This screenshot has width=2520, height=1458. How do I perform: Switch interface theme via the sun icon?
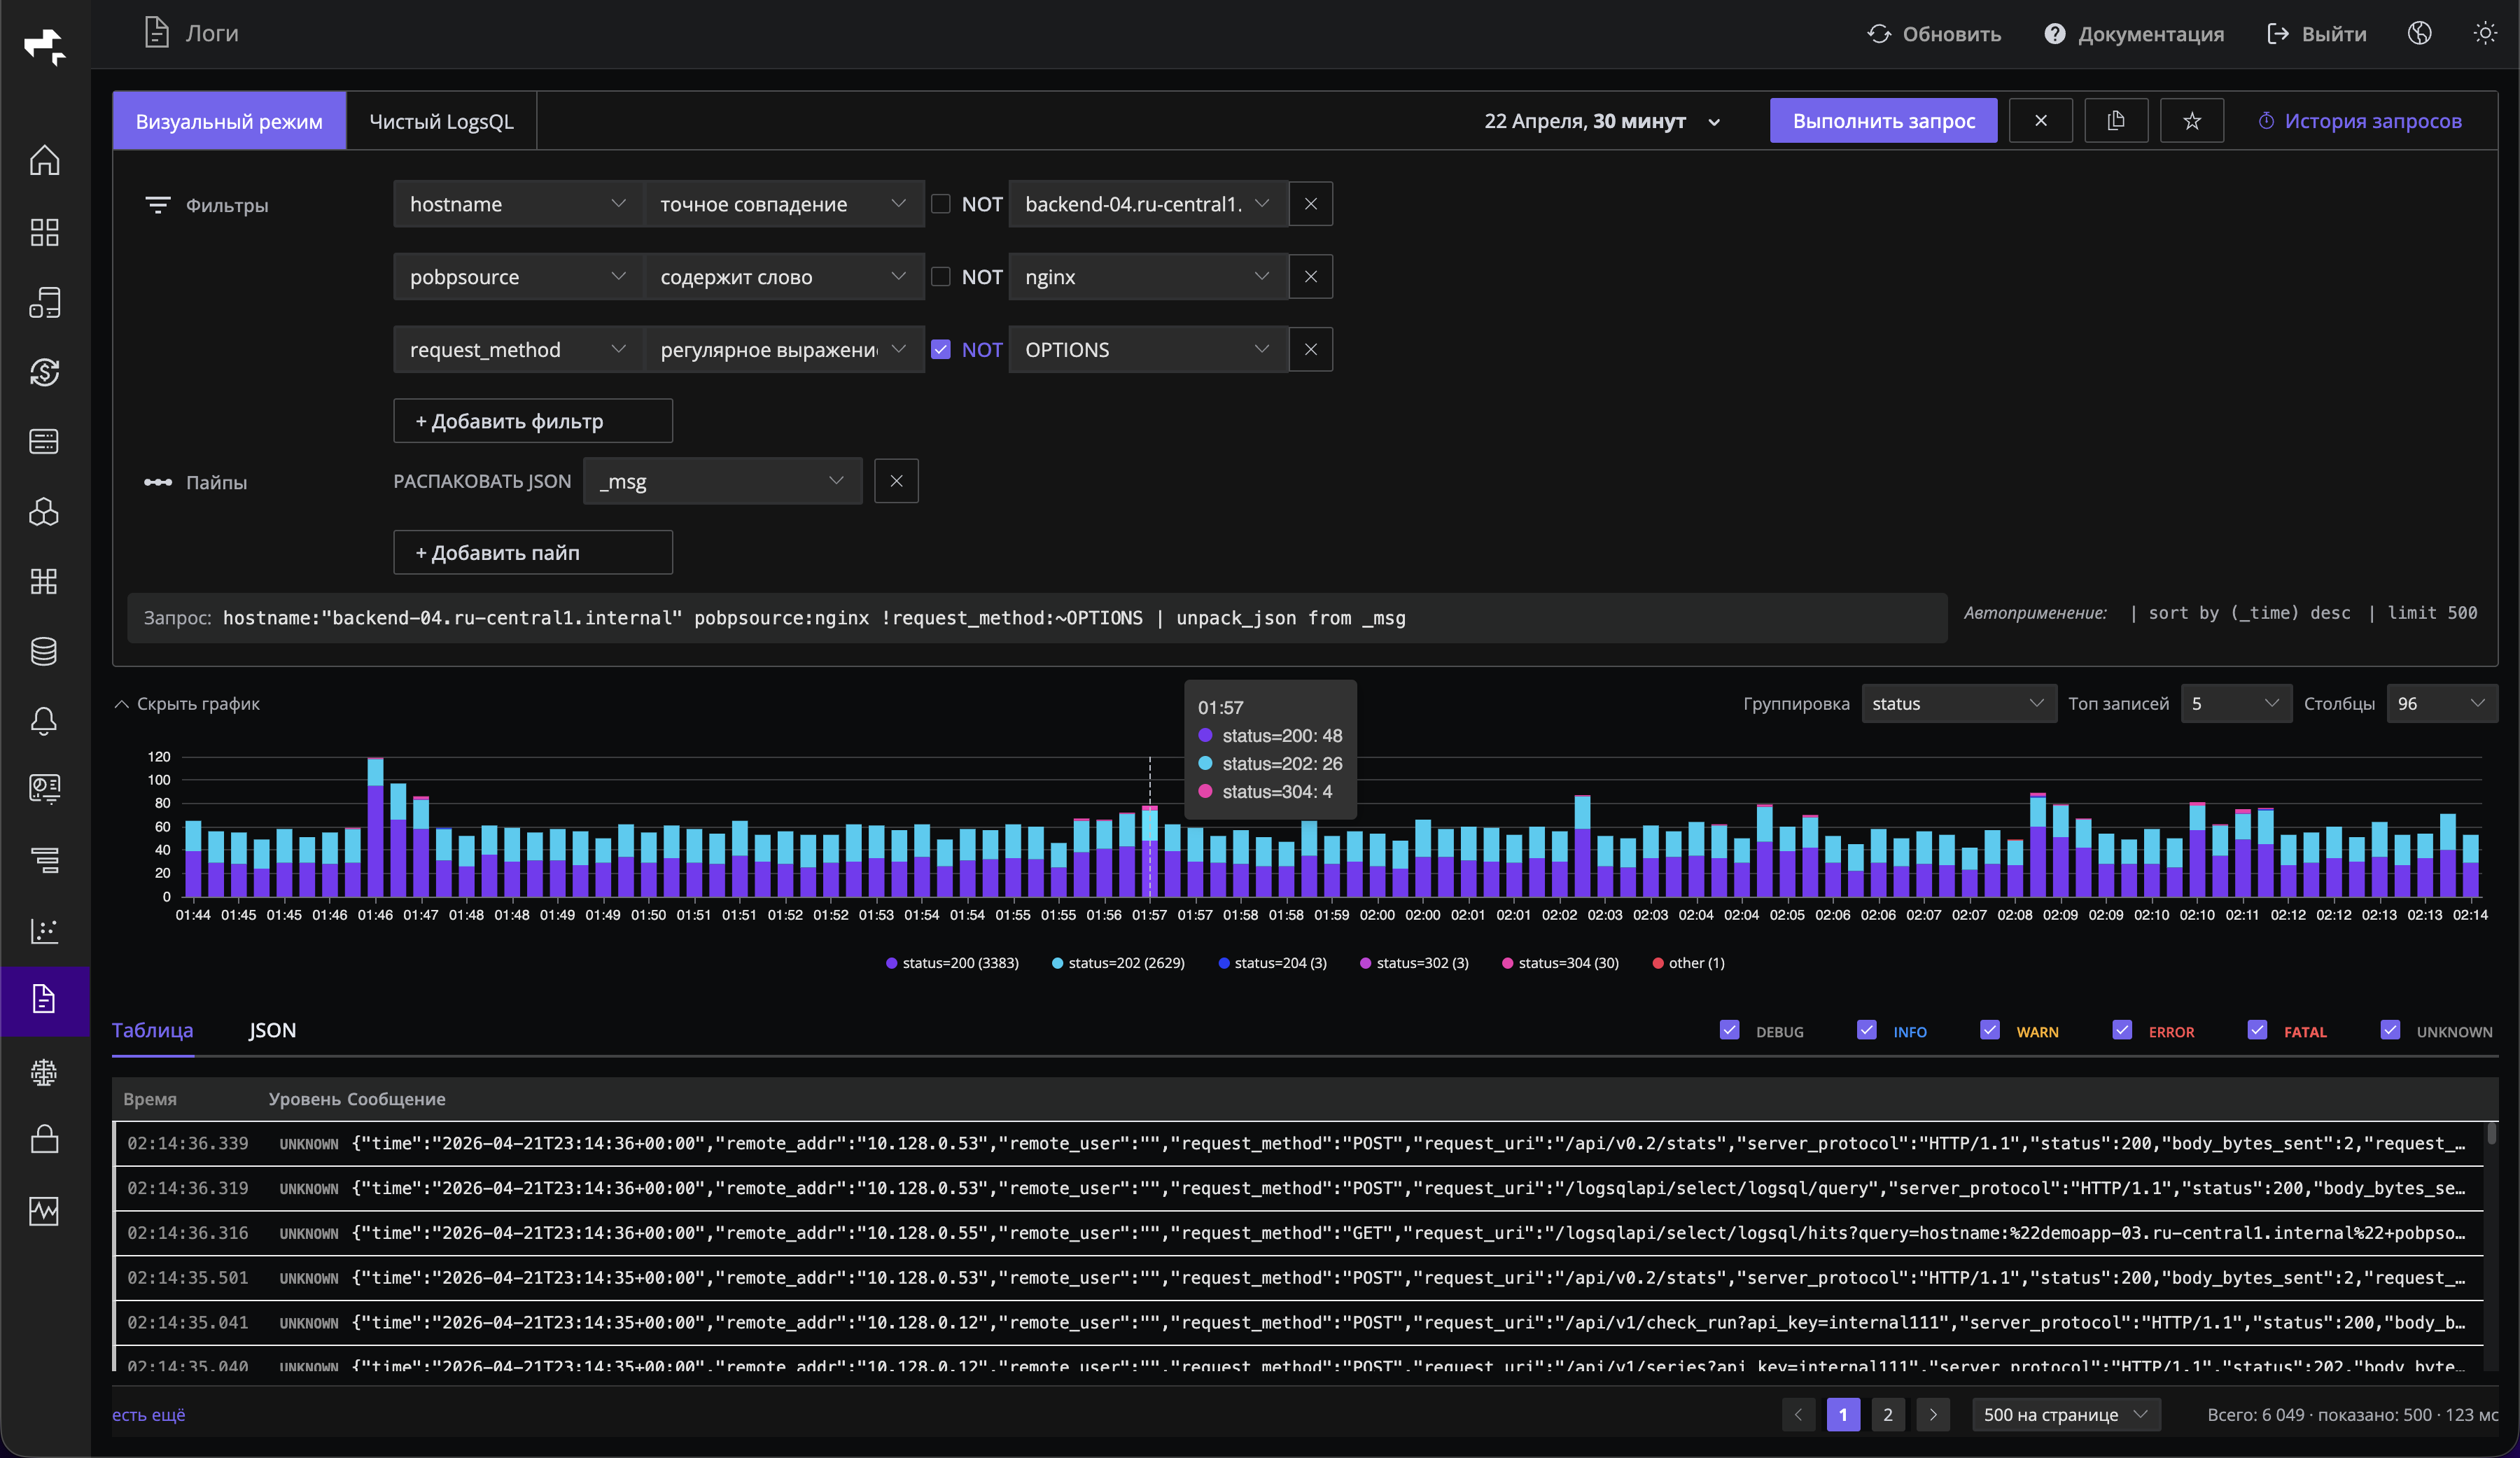pyautogui.click(x=2486, y=33)
